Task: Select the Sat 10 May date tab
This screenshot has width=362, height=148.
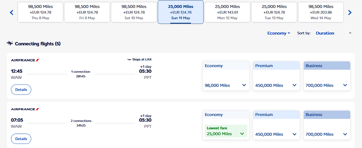Action: (x=134, y=12)
